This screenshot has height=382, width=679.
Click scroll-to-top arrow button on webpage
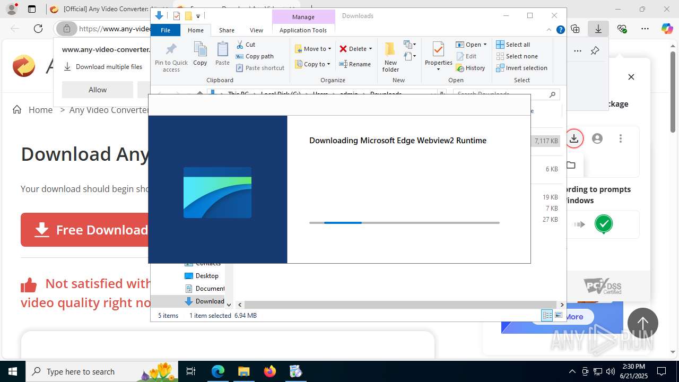[642, 323]
